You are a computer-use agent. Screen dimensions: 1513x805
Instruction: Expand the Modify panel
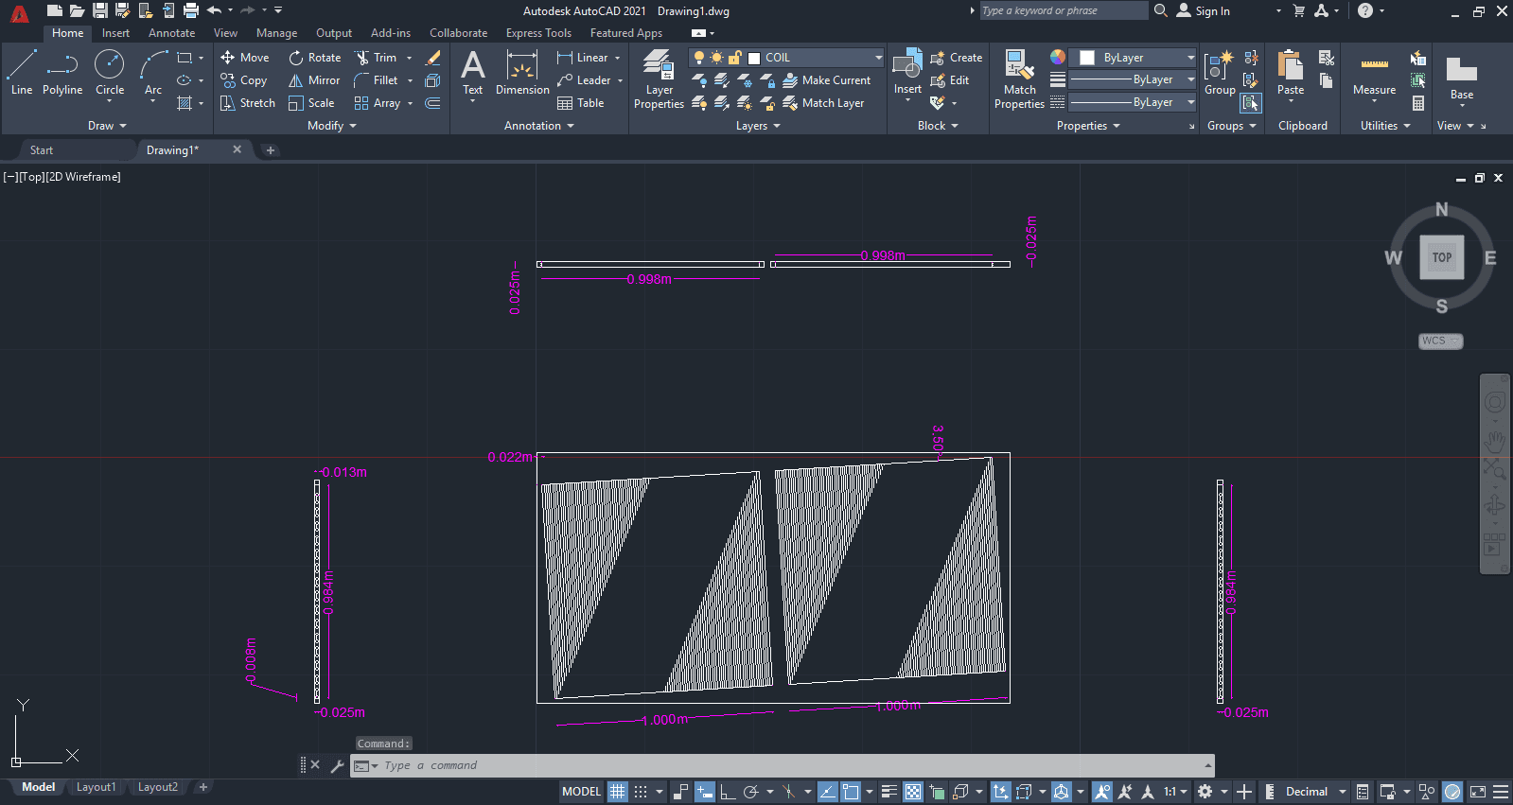click(332, 126)
